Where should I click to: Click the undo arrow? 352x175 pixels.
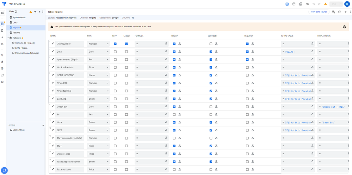click(314, 4)
